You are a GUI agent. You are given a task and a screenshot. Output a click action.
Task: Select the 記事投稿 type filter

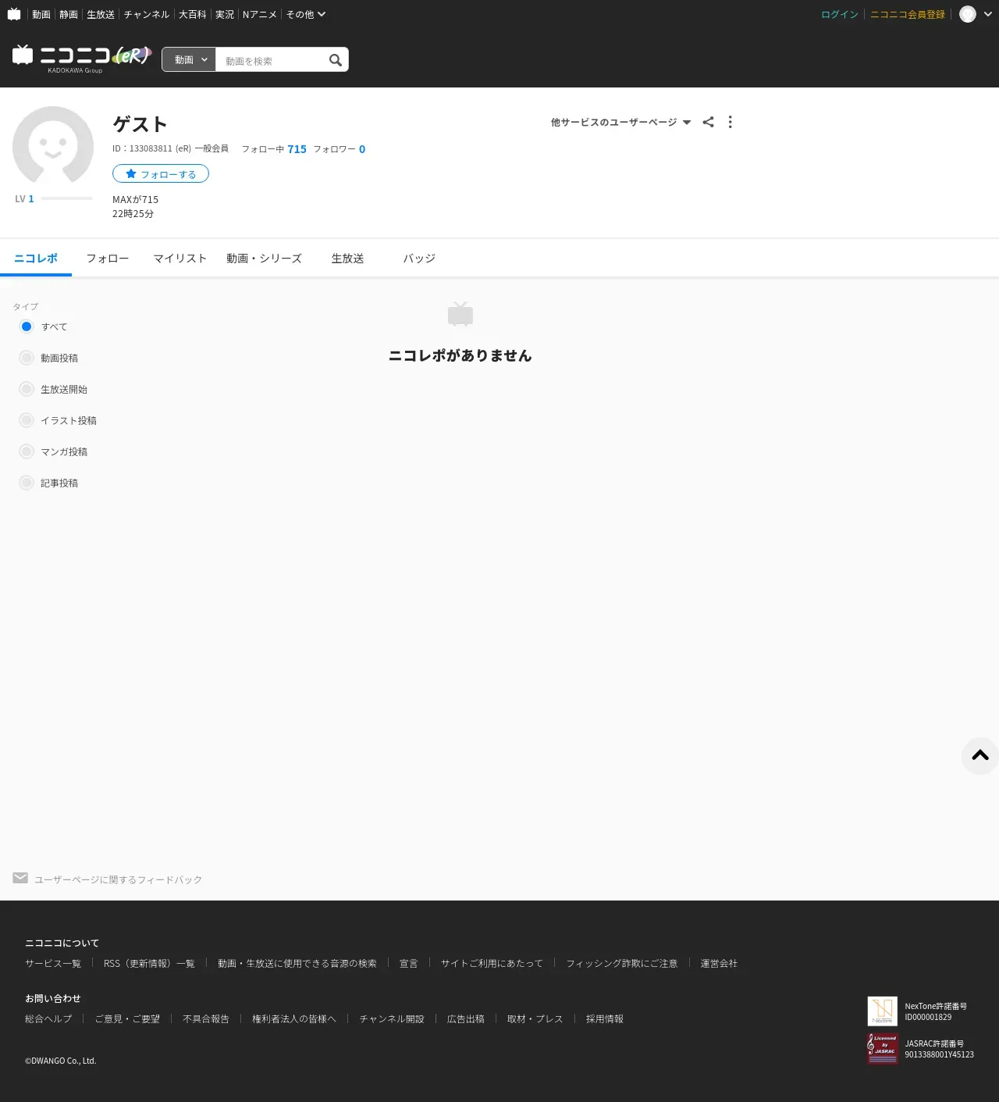coord(48,483)
